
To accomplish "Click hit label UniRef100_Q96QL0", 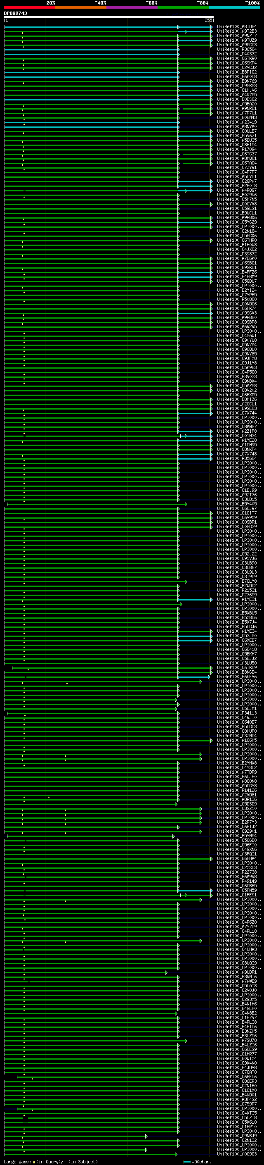I will [x=237, y=350].
